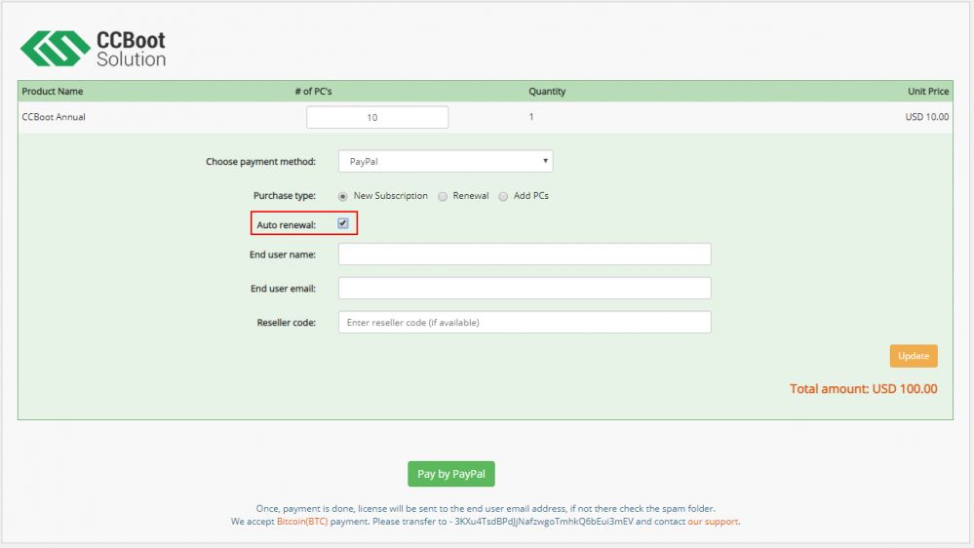Click the Quantity column header
The image size is (974, 548).
tap(547, 92)
